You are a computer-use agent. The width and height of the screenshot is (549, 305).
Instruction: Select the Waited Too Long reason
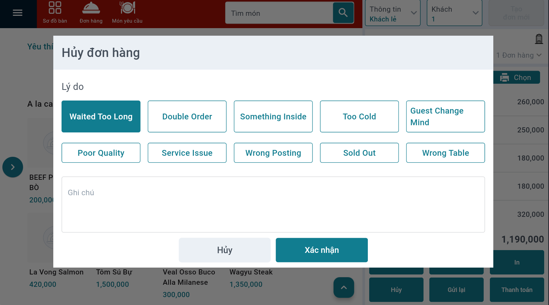pyautogui.click(x=101, y=117)
